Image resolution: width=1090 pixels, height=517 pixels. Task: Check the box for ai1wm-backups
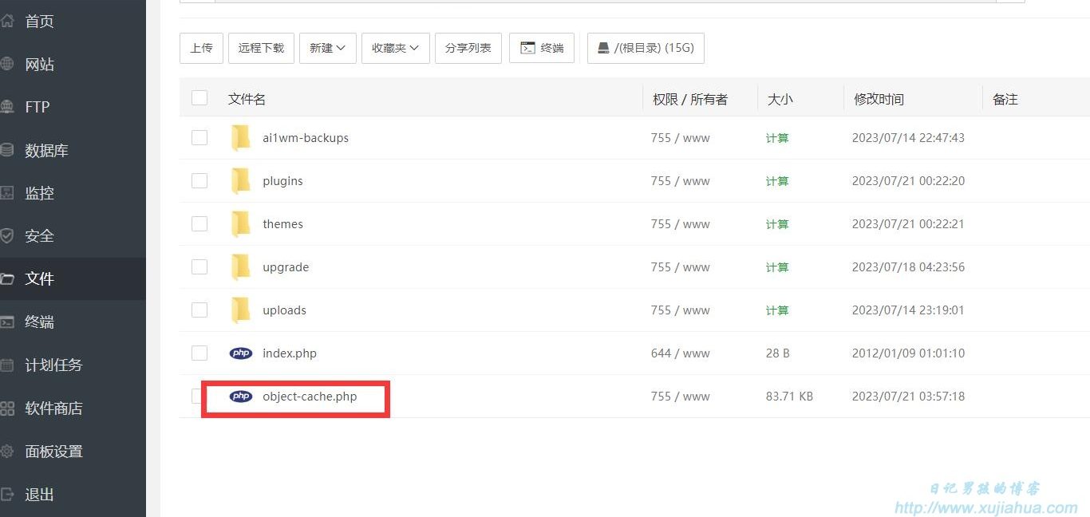tap(199, 138)
